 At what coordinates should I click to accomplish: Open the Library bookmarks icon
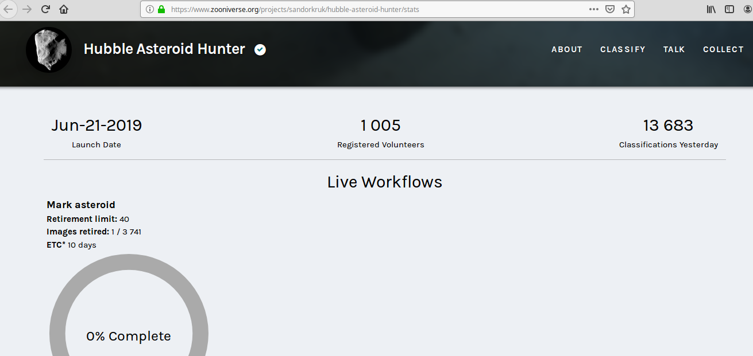tap(711, 9)
